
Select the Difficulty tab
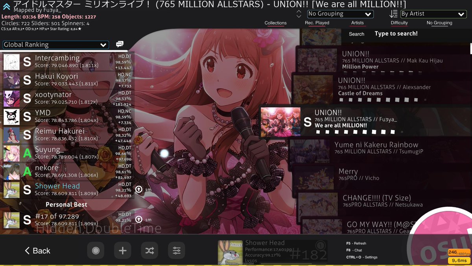pyautogui.click(x=399, y=23)
